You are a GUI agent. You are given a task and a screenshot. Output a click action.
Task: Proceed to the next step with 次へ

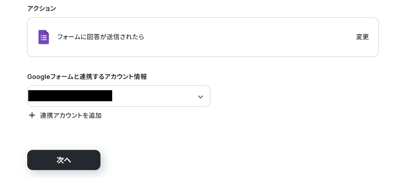coord(64,160)
